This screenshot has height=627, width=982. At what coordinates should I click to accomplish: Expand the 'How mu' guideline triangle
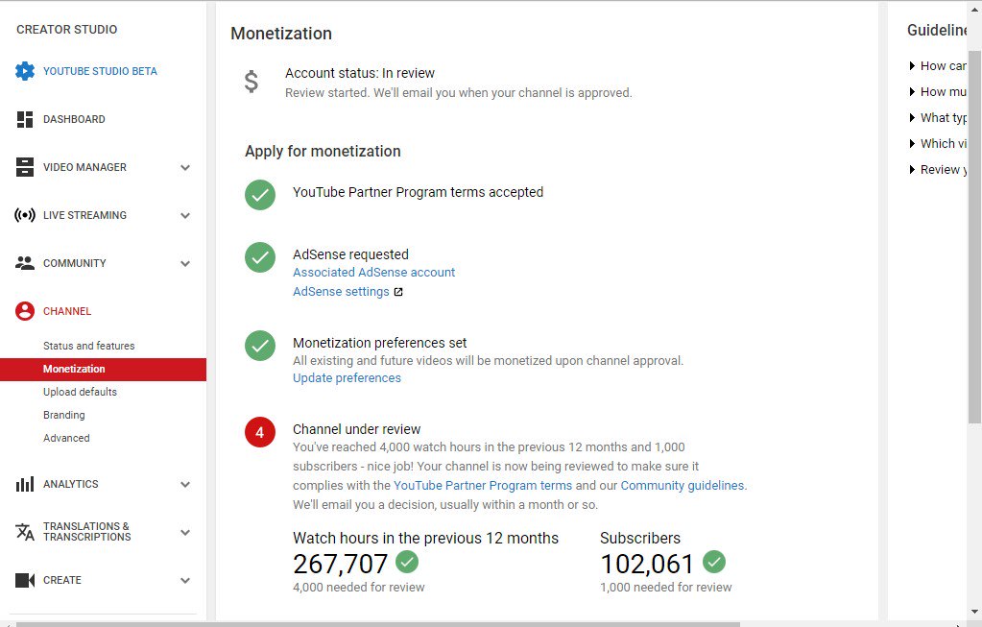pyautogui.click(x=912, y=91)
